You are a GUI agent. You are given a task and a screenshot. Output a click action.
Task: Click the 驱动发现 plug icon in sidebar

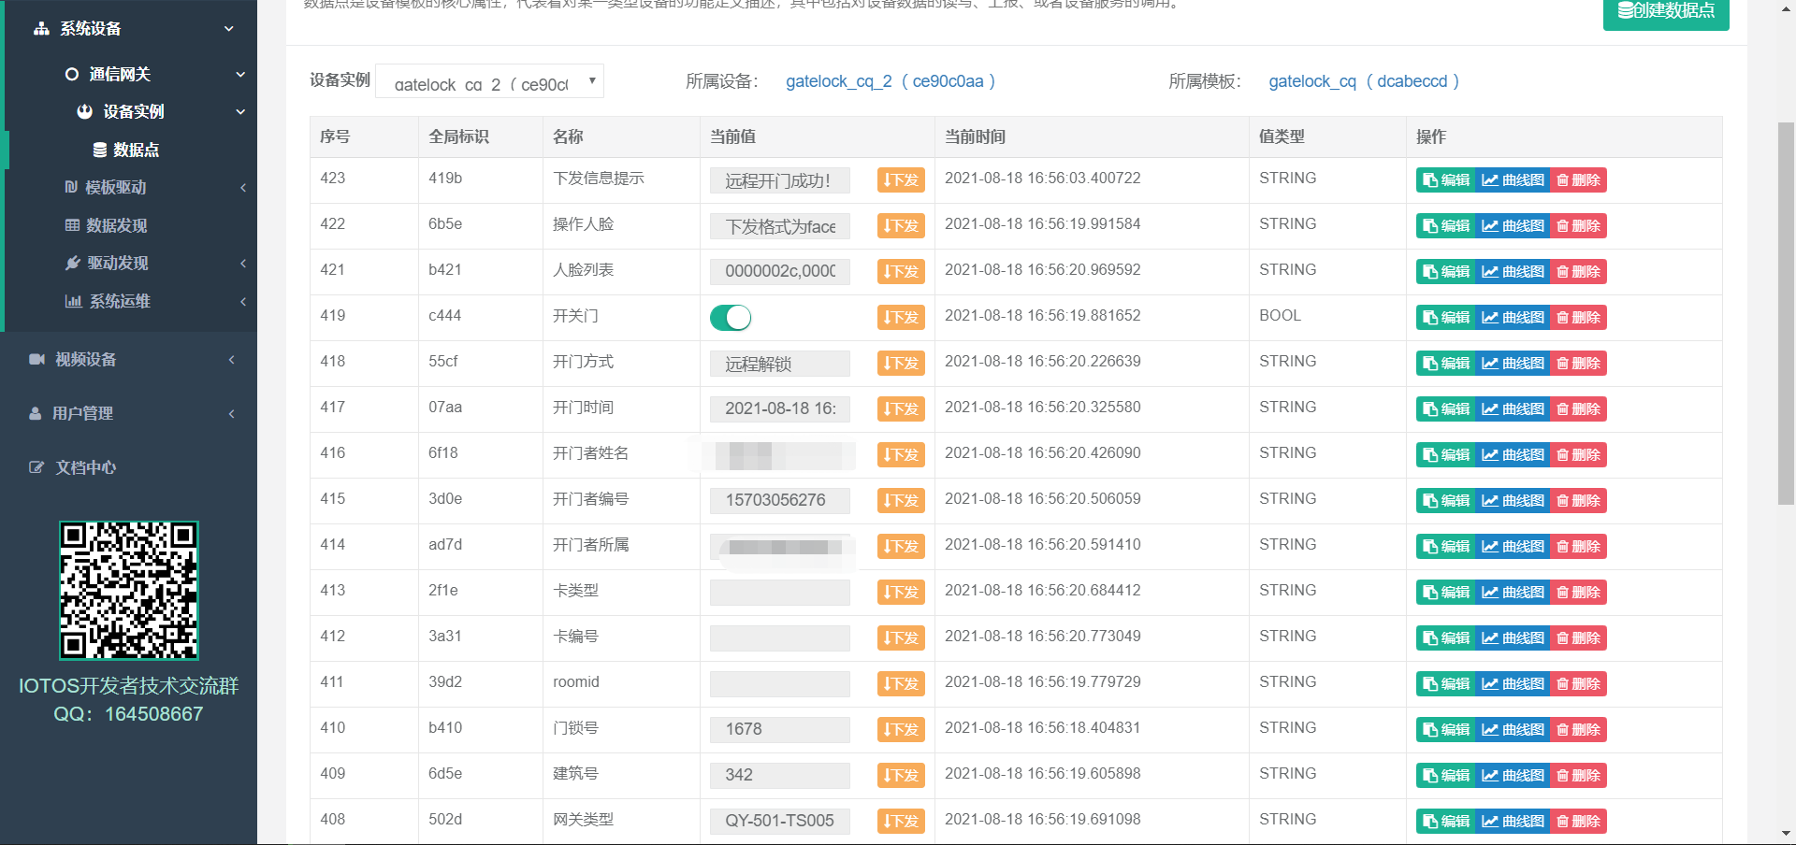(x=73, y=264)
